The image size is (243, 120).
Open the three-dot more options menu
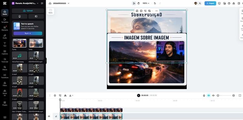pos(156,11)
